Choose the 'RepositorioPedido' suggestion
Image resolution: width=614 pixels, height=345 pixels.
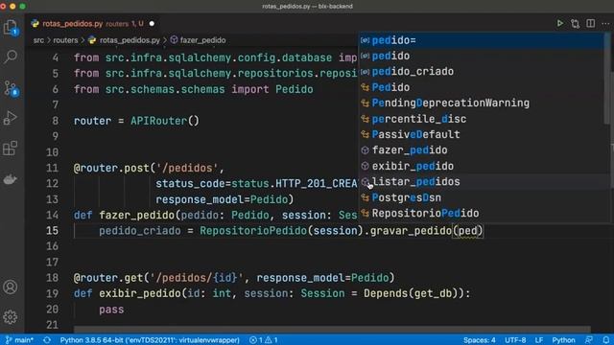pyautogui.click(x=482, y=213)
